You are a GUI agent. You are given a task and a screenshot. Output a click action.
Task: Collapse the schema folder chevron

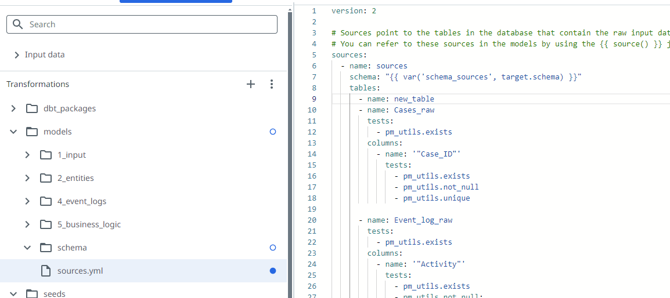(x=27, y=248)
